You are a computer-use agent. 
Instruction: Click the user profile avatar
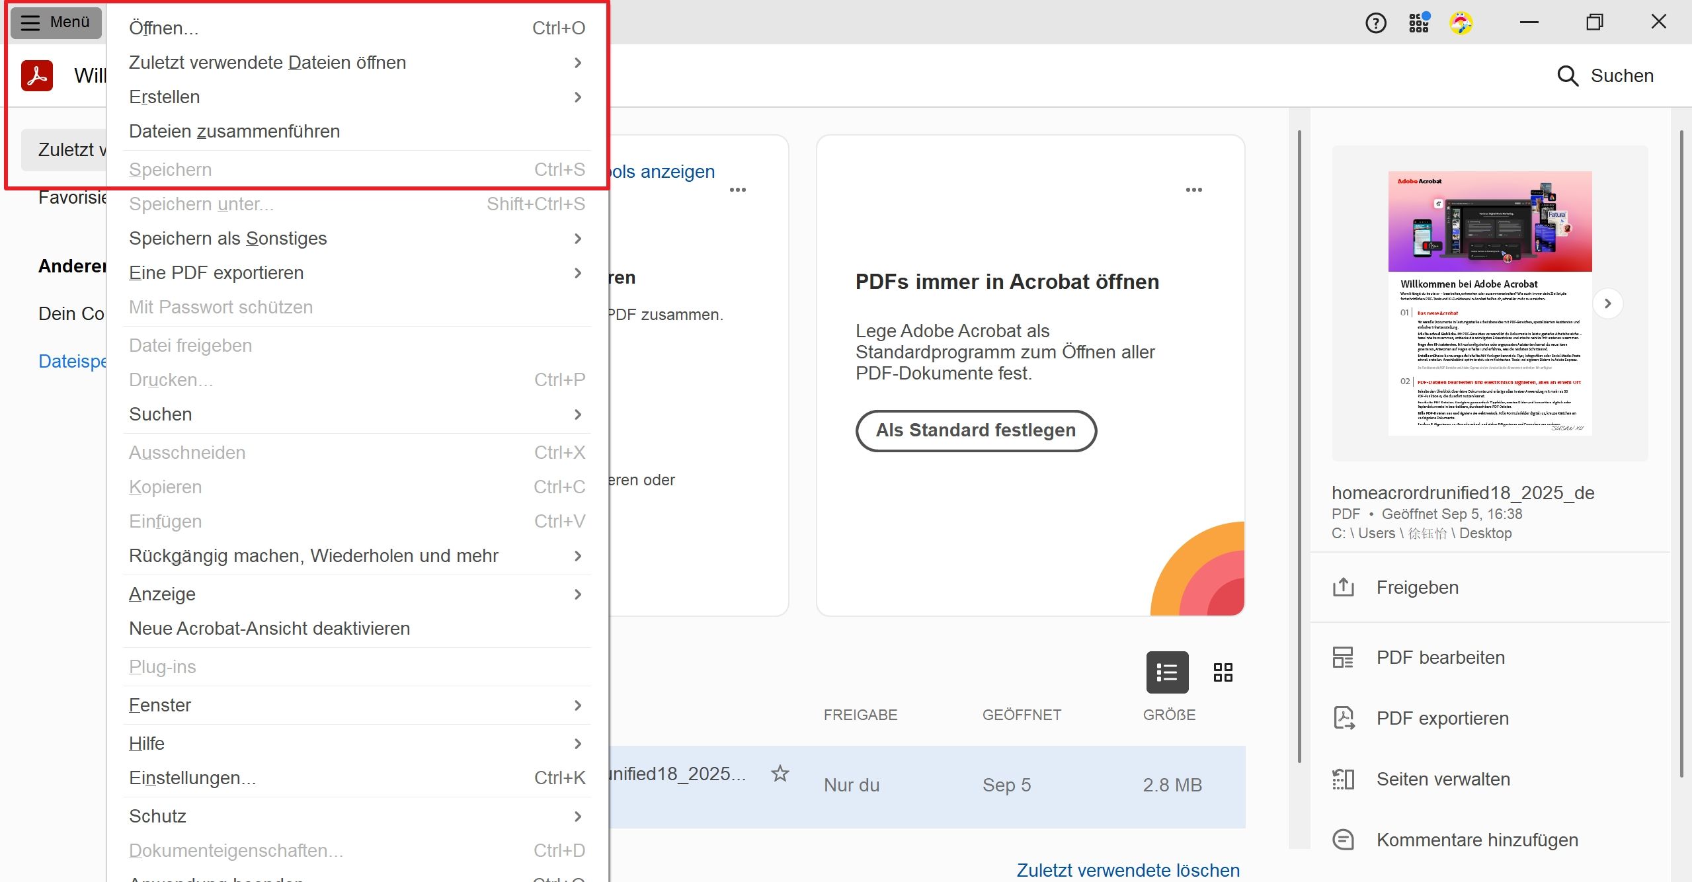tap(1461, 23)
